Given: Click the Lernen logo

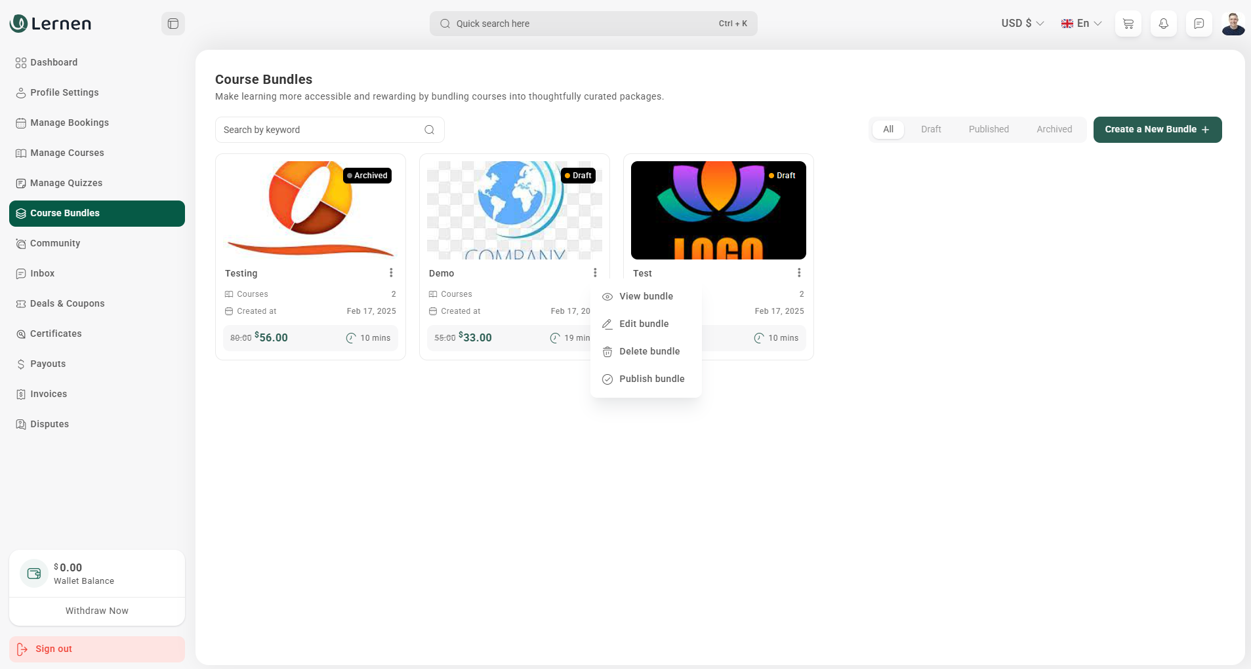Looking at the screenshot, I should point(51,23).
